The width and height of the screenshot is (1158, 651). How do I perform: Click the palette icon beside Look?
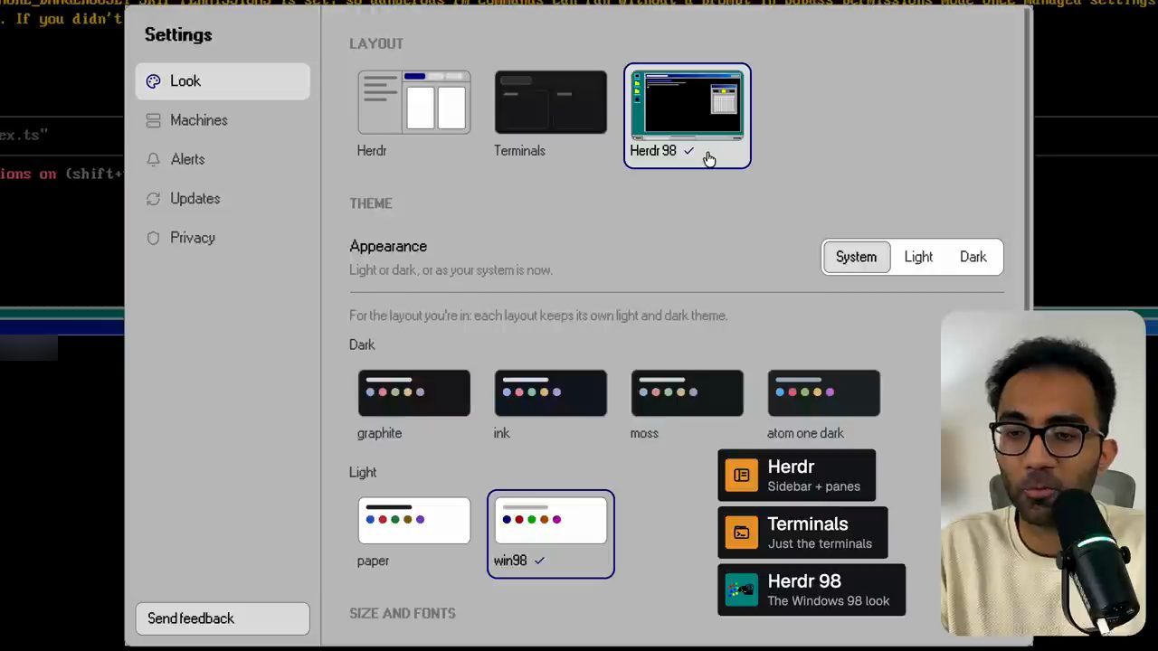pyautogui.click(x=153, y=81)
